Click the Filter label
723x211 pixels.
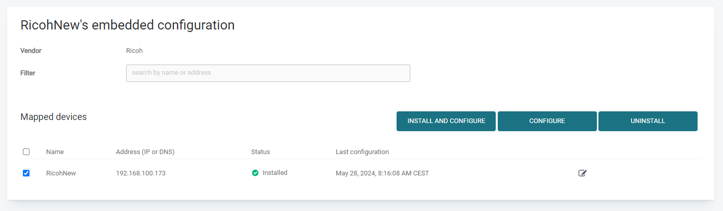tap(28, 73)
